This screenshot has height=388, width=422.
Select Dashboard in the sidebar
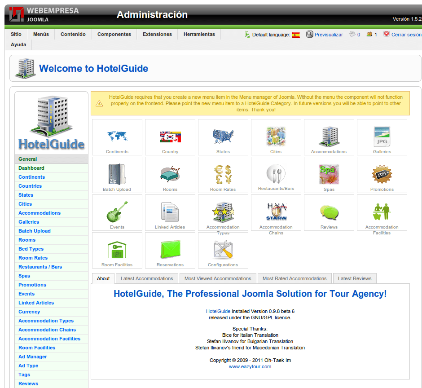pyautogui.click(x=52, y=168)
